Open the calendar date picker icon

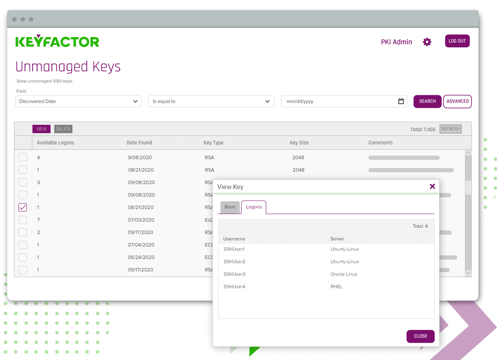click(x=401, y=101)
